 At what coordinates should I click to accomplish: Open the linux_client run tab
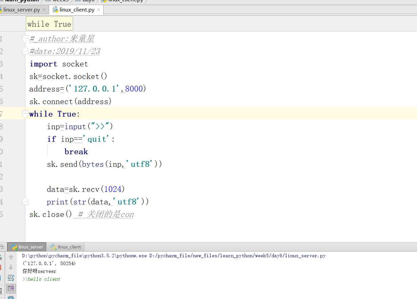[x=66, y=247]
